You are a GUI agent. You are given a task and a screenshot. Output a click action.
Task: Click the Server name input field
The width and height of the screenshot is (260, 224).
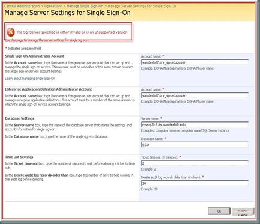(x=195, y=124)
